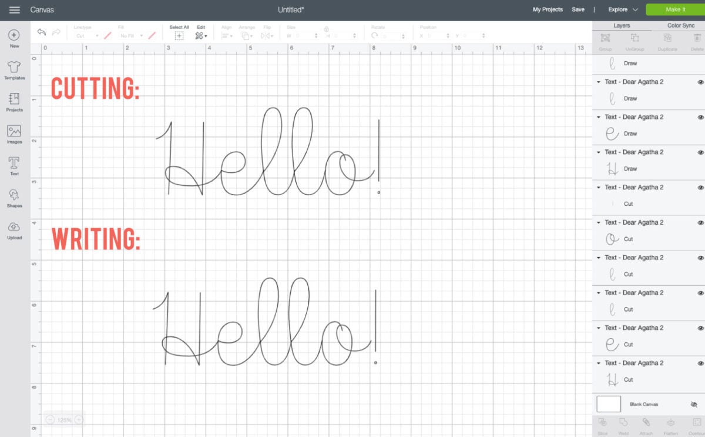Click the green Make It button
This screenshot has width=705, height=437.
click(x=675, y=9)
